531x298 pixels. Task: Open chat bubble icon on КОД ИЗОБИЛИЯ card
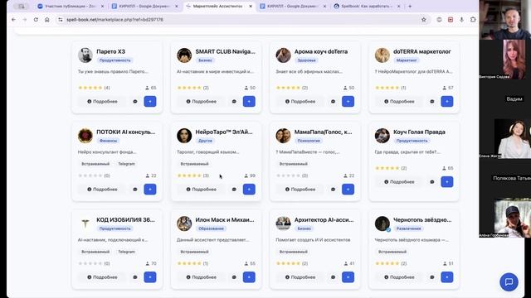[x=135, y=277]
